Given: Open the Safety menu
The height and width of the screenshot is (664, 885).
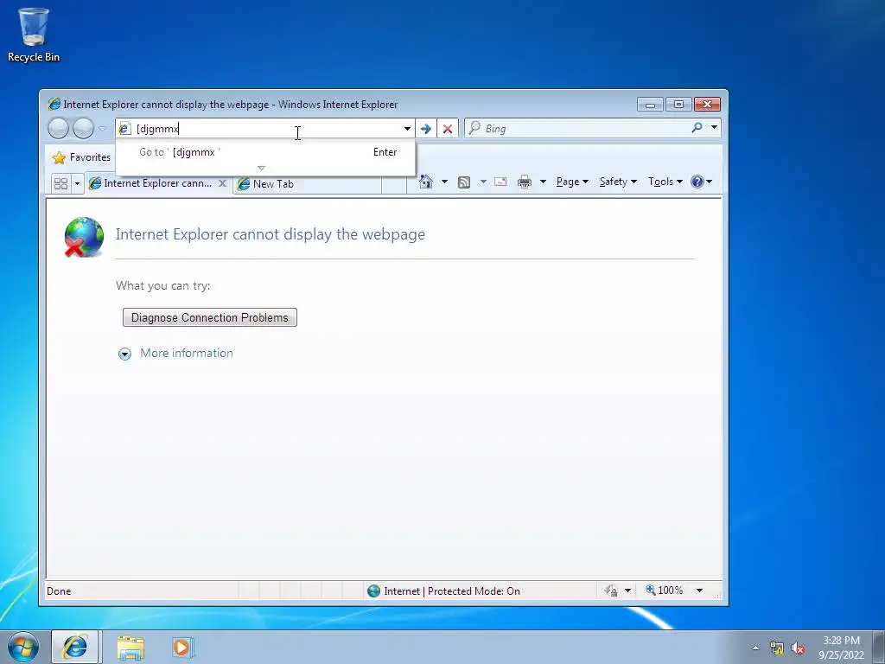Looking at the screenshot, I should (618, 182).
